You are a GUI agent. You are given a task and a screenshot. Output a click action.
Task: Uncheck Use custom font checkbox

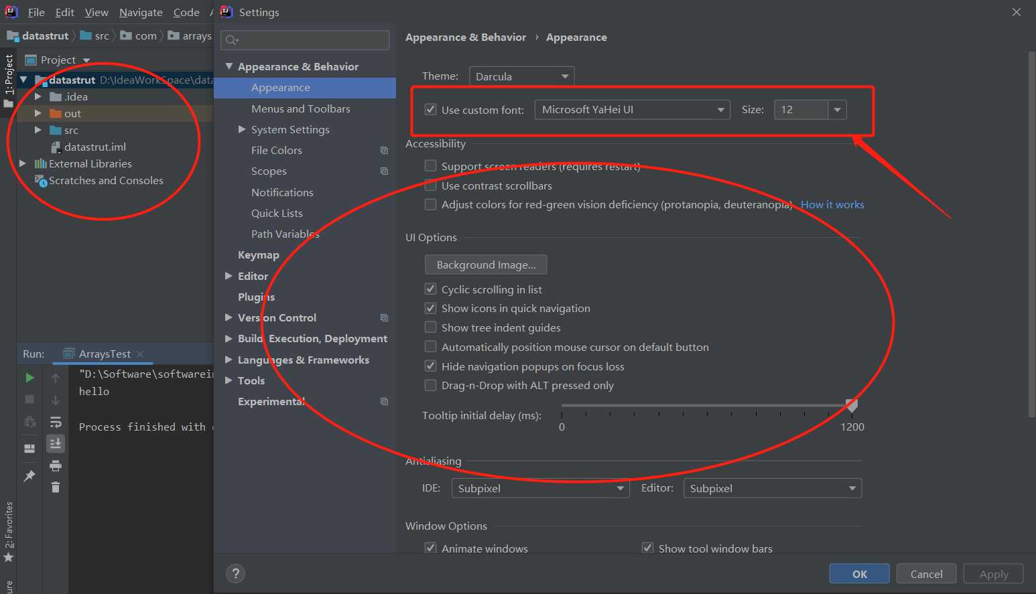431,110
